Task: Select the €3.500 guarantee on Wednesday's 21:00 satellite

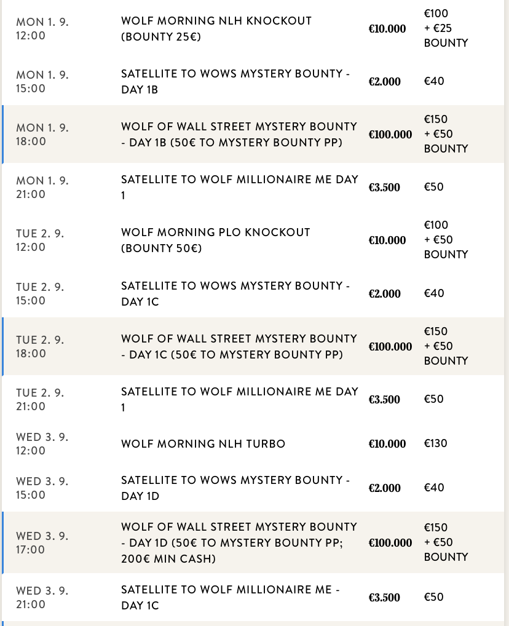Action: tap(384, 597)
